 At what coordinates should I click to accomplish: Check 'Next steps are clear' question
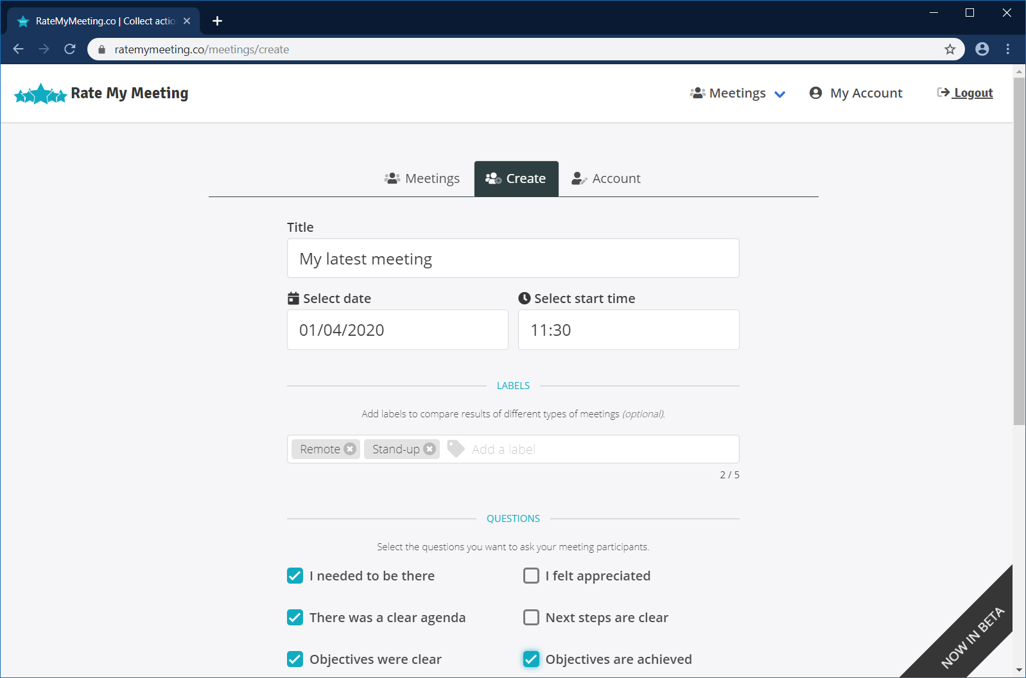(531, 618)
